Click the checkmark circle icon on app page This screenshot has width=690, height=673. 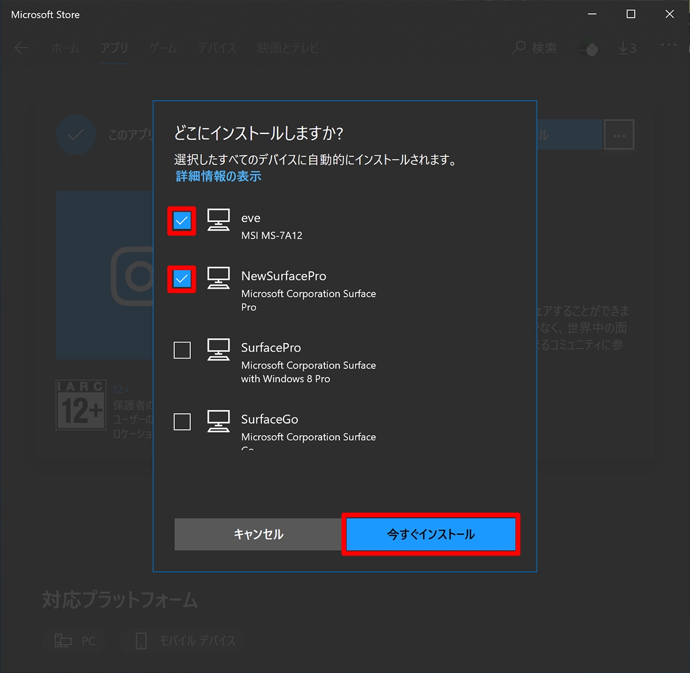point(76,135)
